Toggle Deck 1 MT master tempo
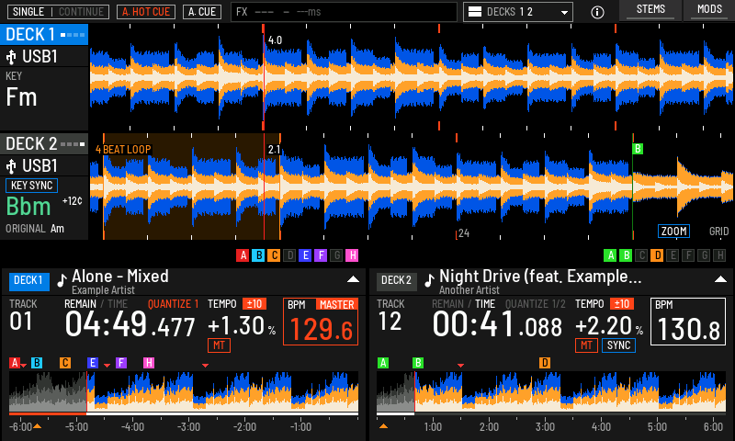735x441 pixels. [x=219, y=345]
